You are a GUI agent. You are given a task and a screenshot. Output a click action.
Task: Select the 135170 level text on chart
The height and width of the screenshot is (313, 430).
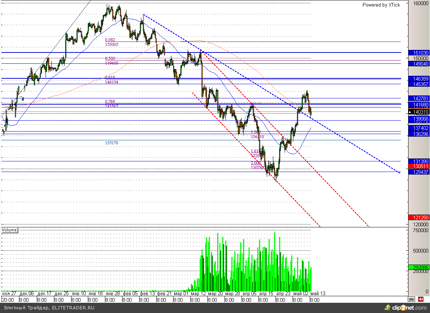tap(112, 143)
